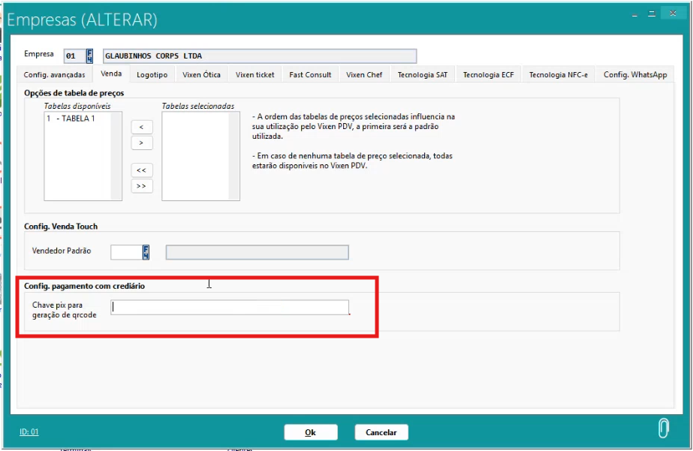Image resolution: width=693 pixels, height=451 pixels.
Task: Switch to the Config. avançadas tab
Action: pyautogui.click(x=56, y=75)
